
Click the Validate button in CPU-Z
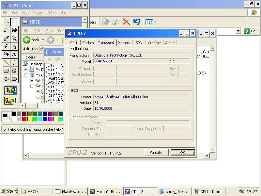(x=156, y=153)
